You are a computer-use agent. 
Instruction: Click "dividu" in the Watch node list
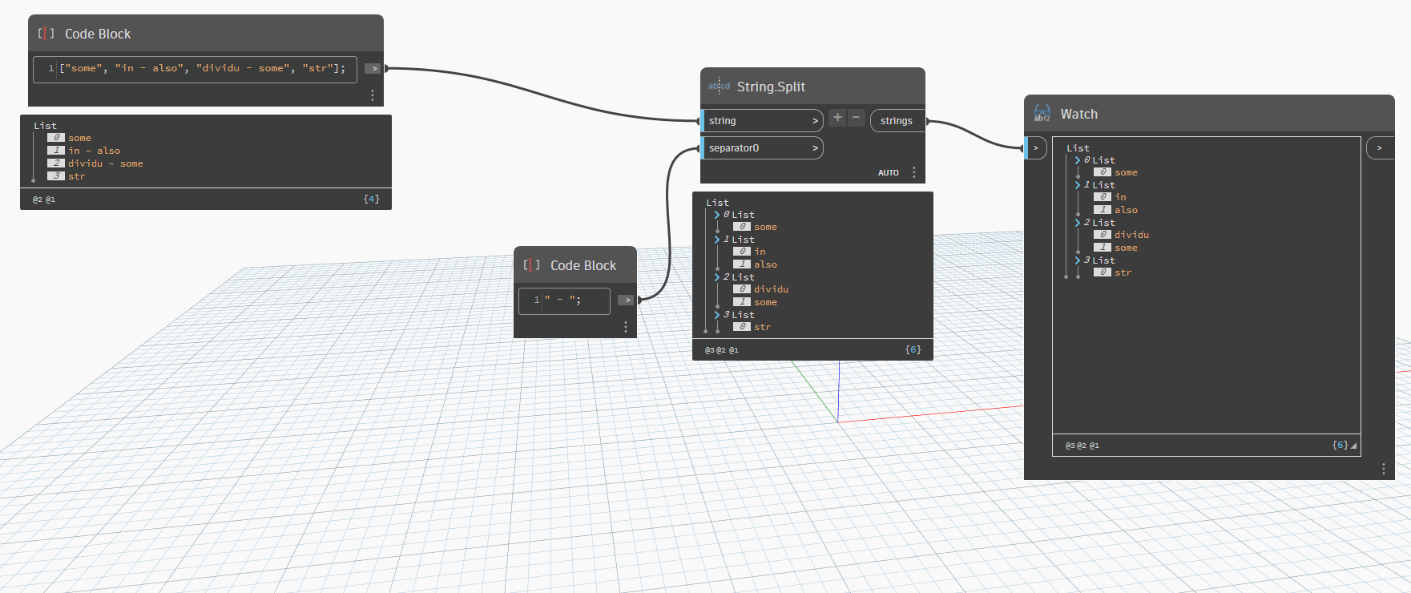tap(1131, 235)
